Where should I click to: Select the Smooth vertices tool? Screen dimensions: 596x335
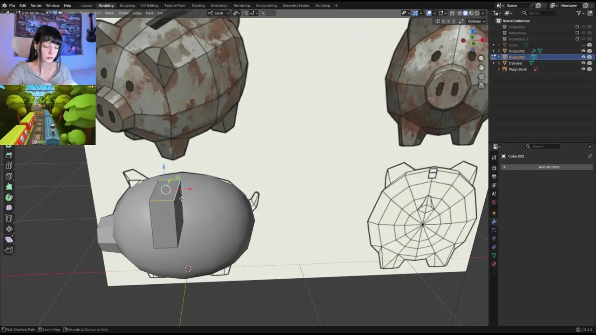pyautogui.click(x=9, y=208)
